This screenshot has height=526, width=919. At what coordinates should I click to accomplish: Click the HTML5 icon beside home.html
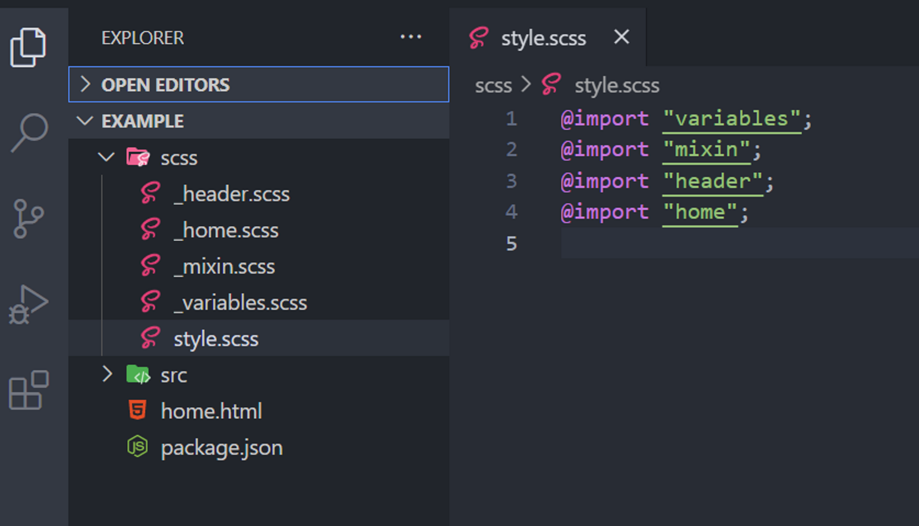138,410
